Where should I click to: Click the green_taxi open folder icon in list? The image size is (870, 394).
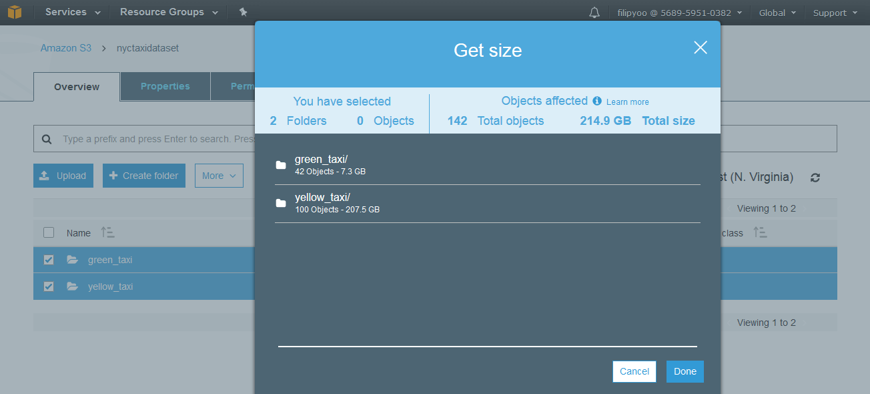(73, 260)
